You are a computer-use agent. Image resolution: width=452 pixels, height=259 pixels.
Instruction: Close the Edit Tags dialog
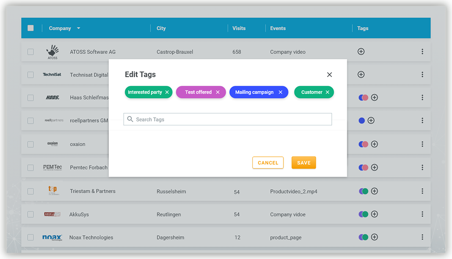330,75
